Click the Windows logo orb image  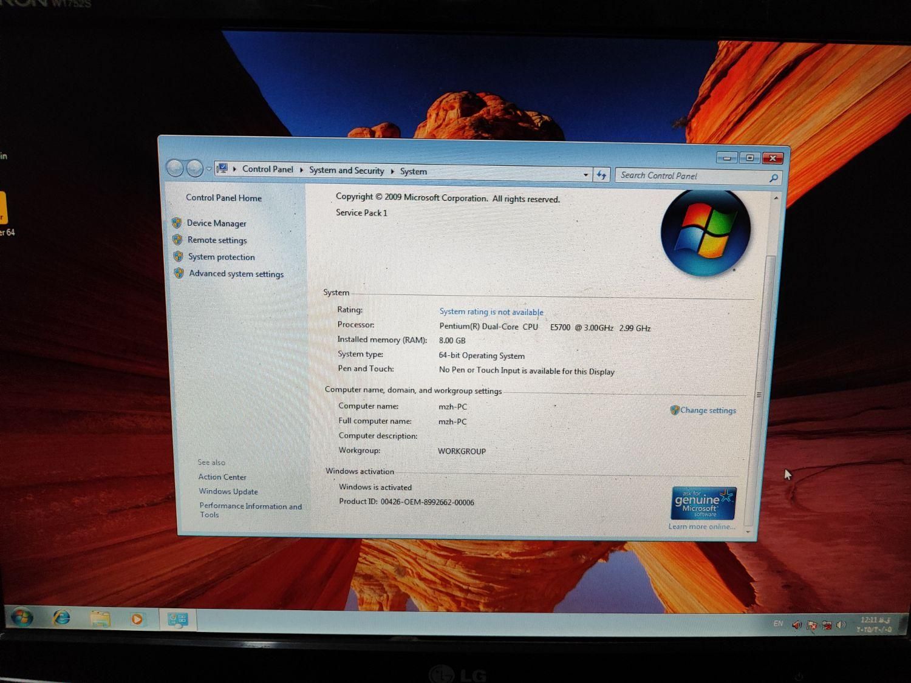point(705,232)
